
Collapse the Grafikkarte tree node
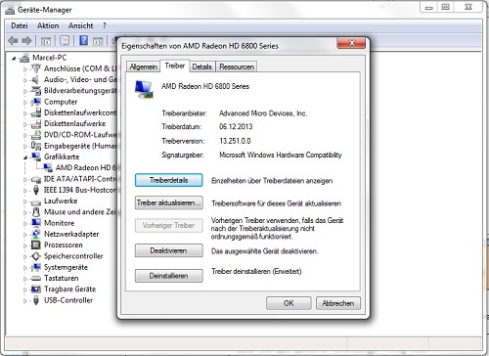point(25,157)
